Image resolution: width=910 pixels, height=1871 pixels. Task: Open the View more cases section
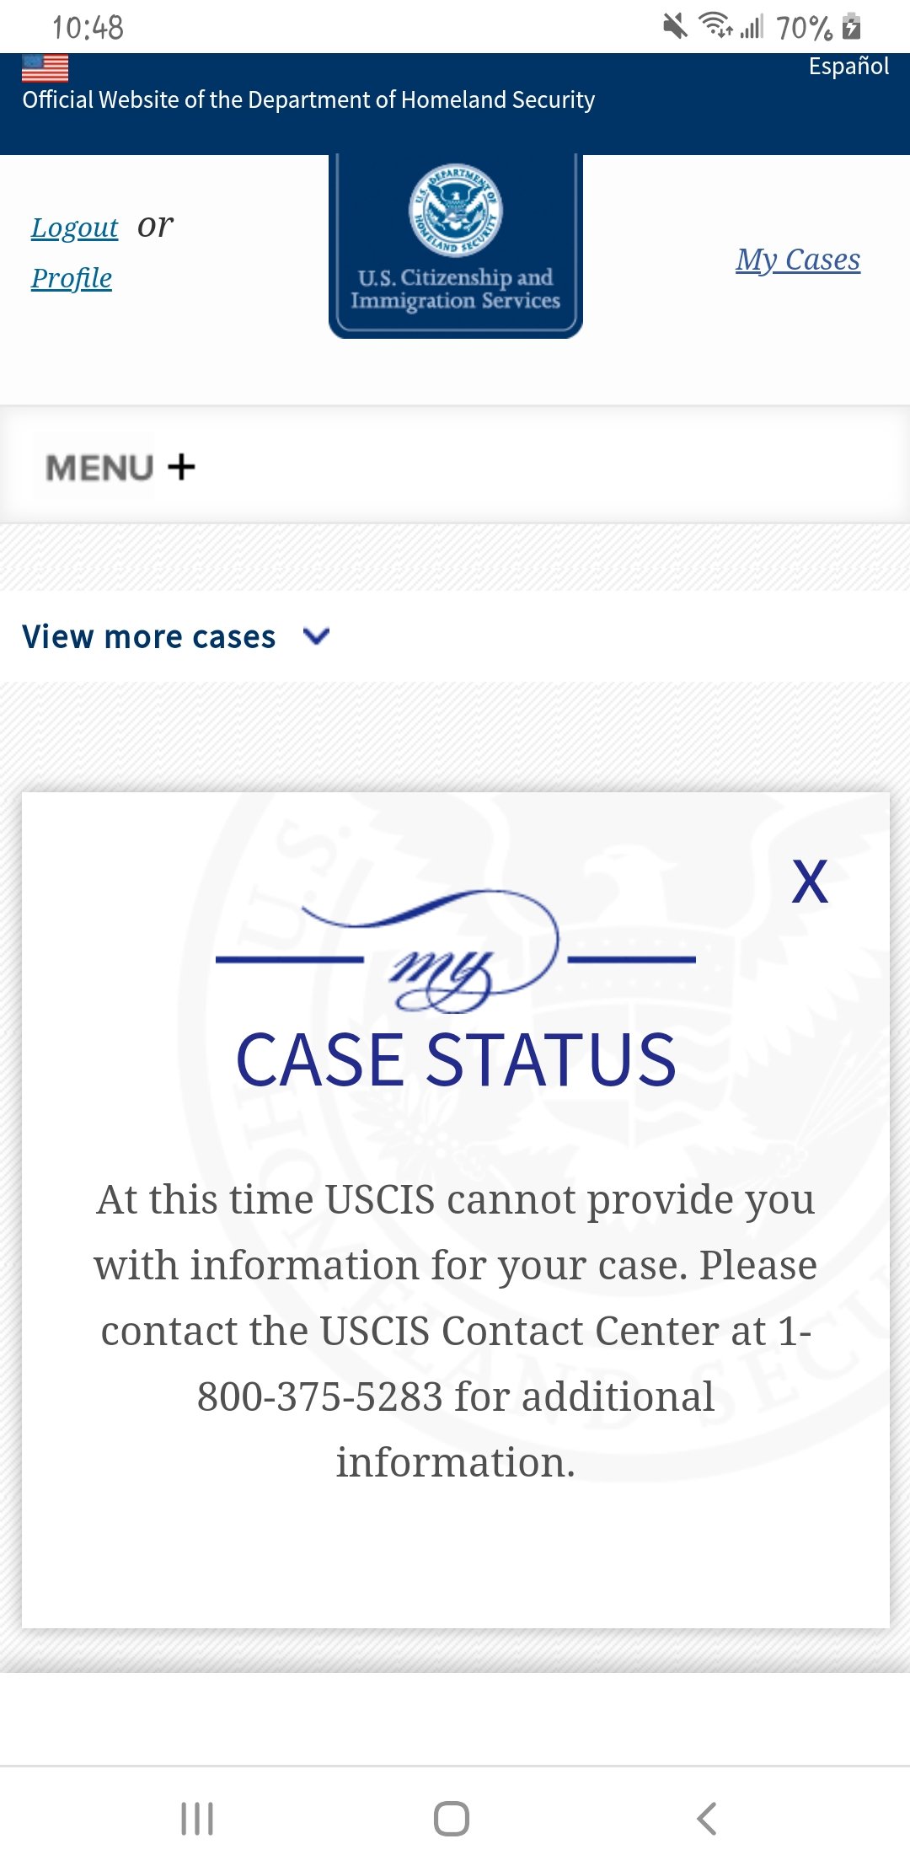[176, 636]
